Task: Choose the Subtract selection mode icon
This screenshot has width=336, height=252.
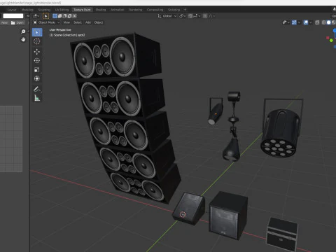Action: tap(64, 16)
